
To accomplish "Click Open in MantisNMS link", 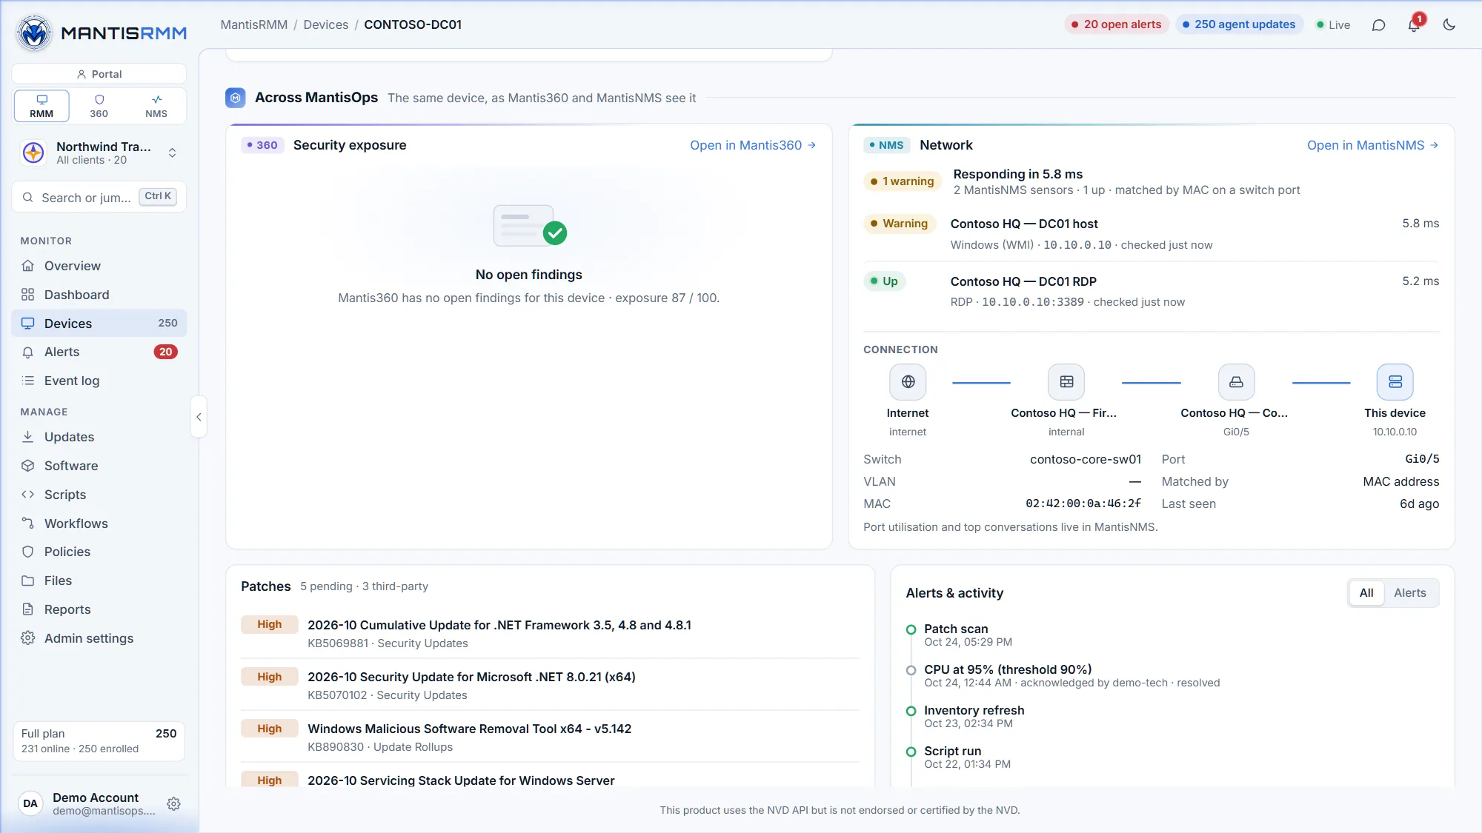I will 1372,145.
